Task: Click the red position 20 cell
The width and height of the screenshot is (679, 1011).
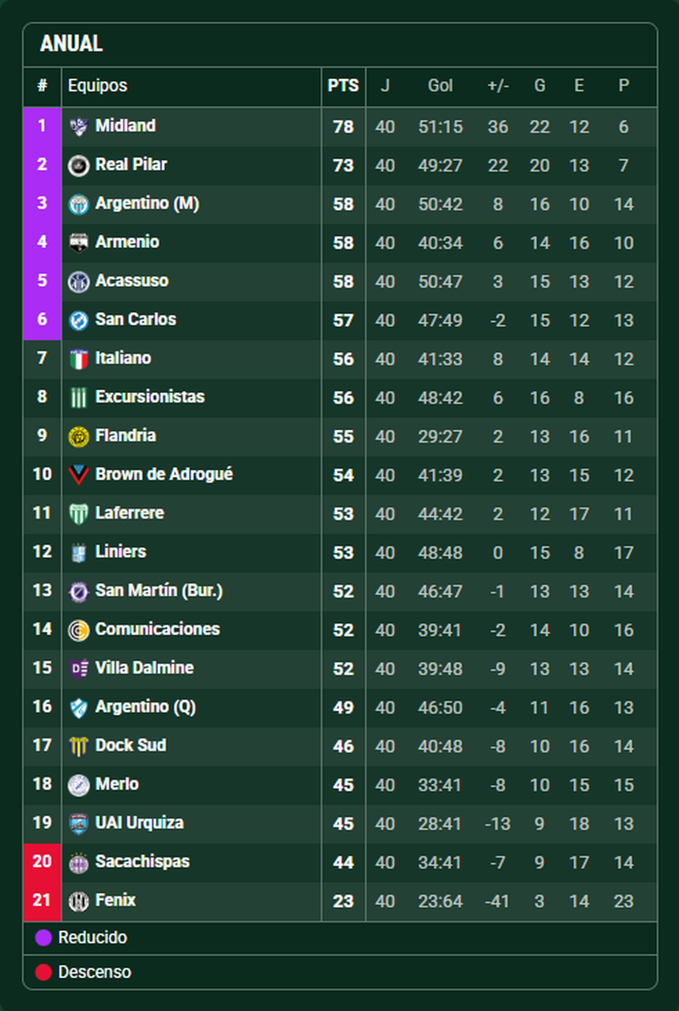Action: (x=42, y=862)
